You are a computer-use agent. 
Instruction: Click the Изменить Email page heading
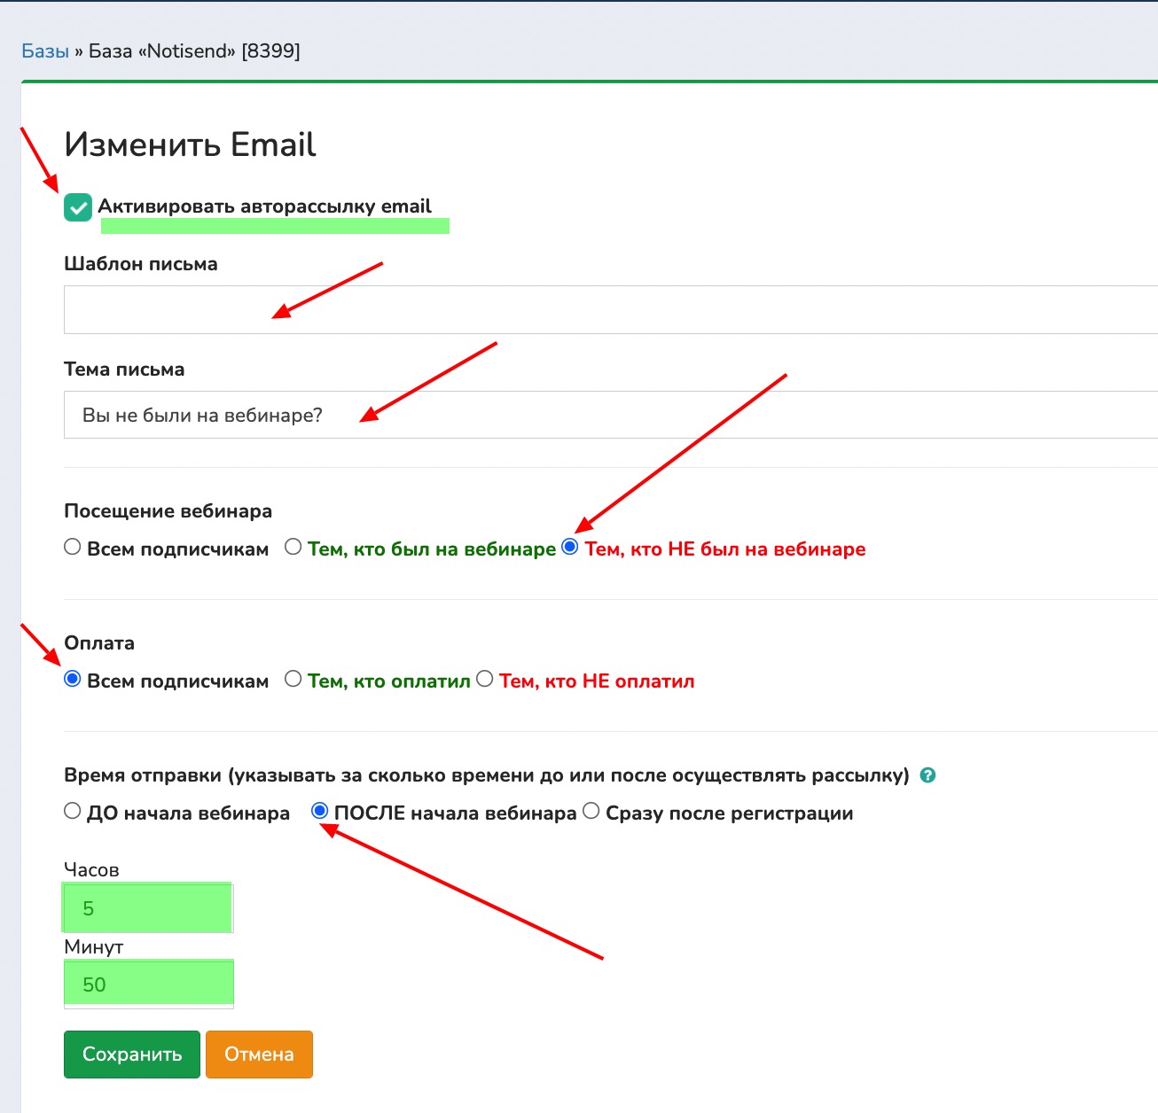pos(190,144)
